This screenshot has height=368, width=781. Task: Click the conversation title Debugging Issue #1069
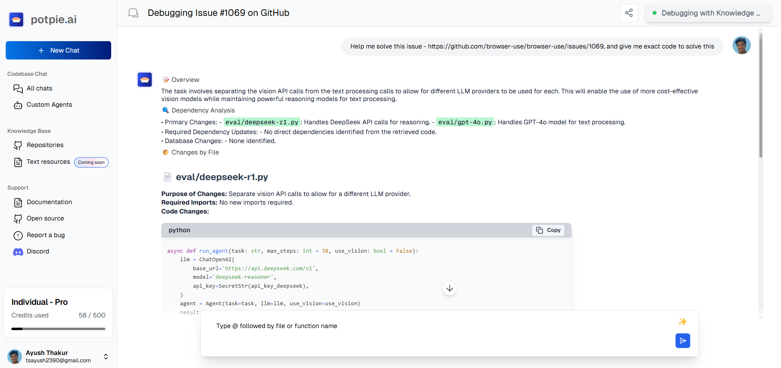coord(218,13)
